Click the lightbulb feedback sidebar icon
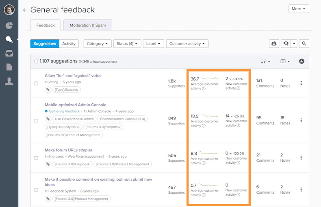The image size is (321, 207). pyautogui.click(x=9, y=39)
